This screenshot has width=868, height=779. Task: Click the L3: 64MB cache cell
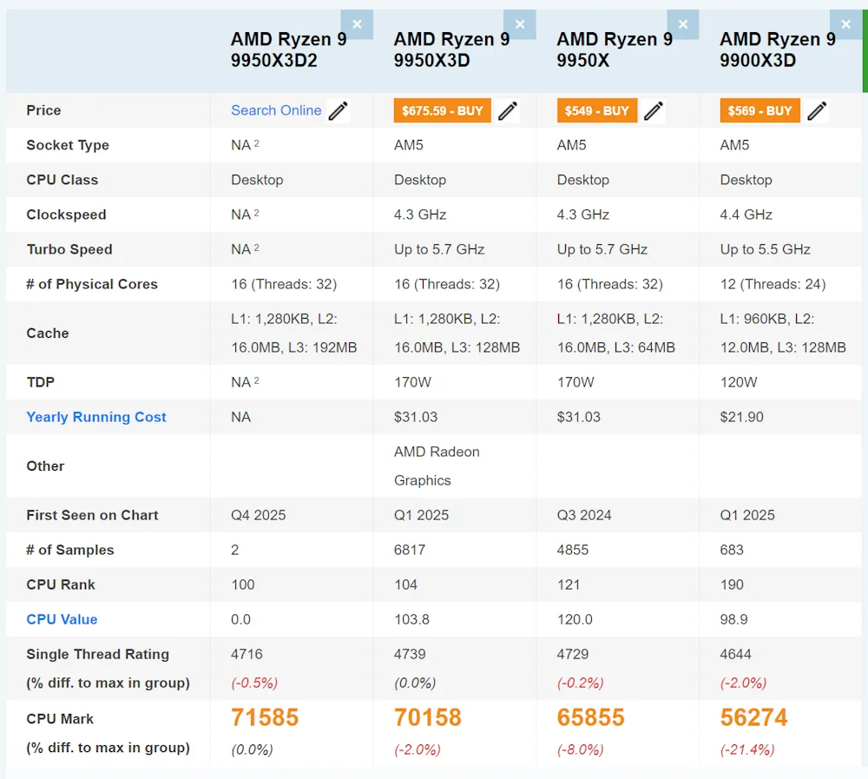pos(616,333)
